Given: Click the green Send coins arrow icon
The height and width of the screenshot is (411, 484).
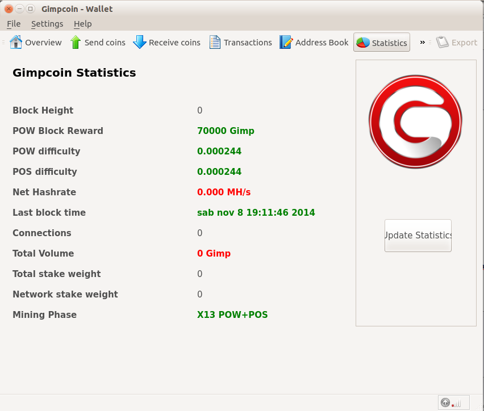Looking at the screenshot, I should pyautogui.click(x=76, y=42).
